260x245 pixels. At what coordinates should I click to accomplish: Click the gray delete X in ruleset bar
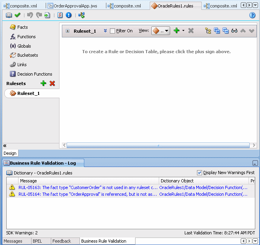(191, 31)
